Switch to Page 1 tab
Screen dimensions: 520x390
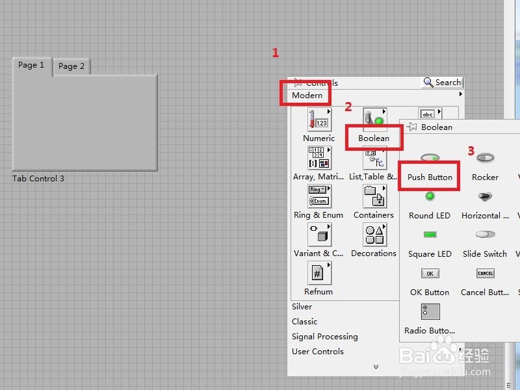(x=31, y=66)
